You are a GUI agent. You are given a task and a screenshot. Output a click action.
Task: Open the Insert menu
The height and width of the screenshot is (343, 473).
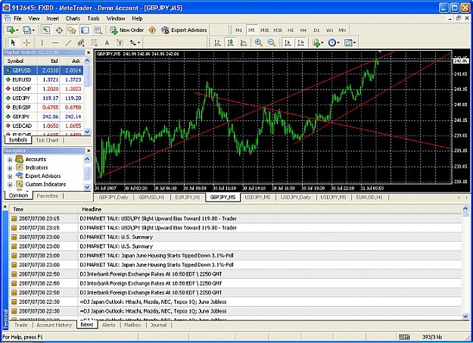coord(53,18)
